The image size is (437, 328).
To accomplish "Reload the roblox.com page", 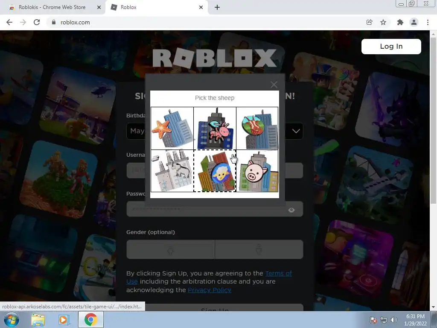I will (x=37, y=22).
